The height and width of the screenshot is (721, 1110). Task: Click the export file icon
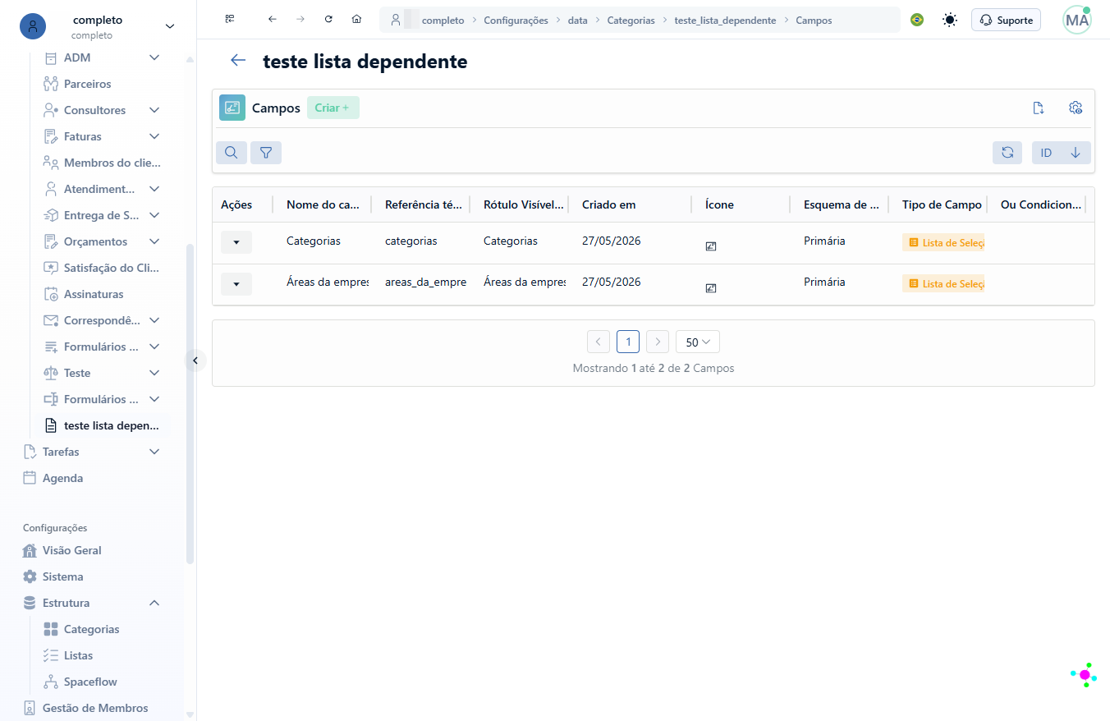1039,108
